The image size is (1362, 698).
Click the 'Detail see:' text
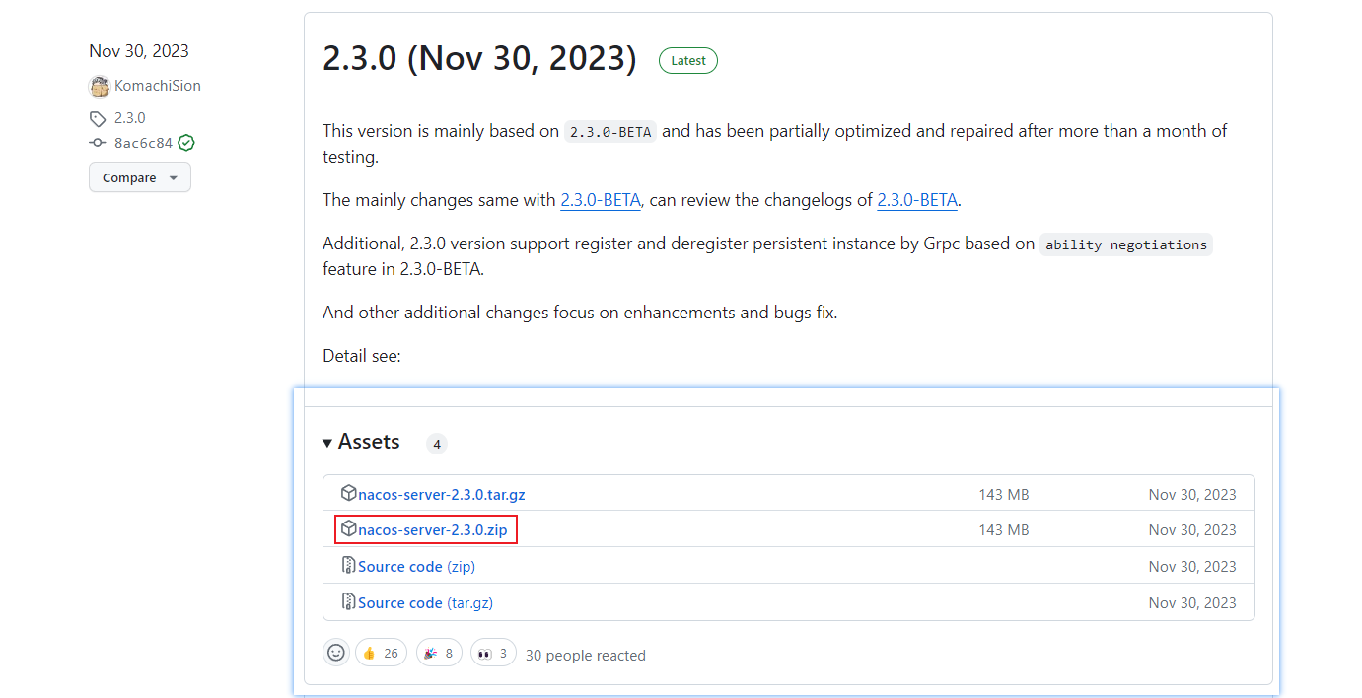point(362,356)
